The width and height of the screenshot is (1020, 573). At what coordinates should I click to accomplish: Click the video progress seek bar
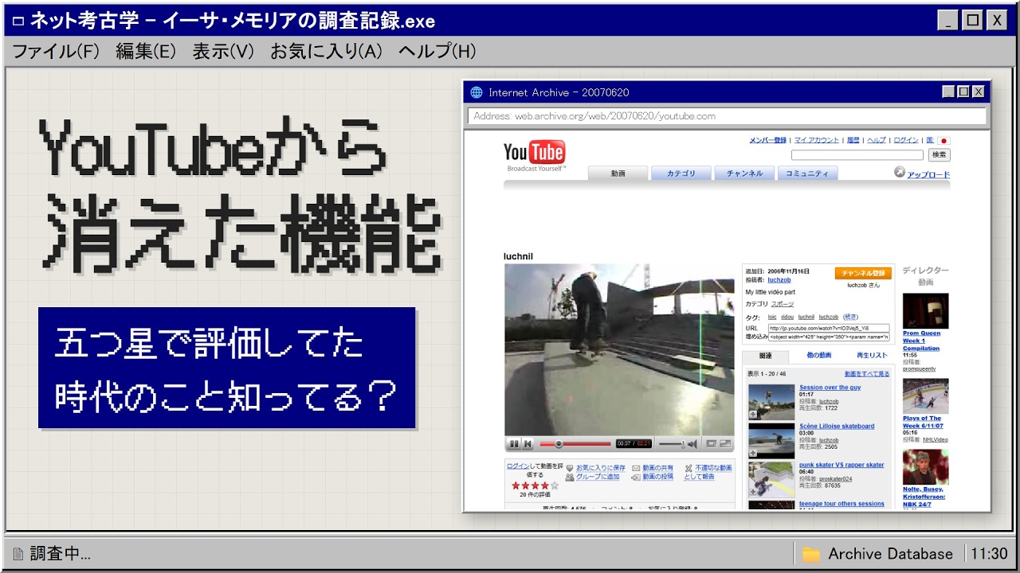point(575,444)
